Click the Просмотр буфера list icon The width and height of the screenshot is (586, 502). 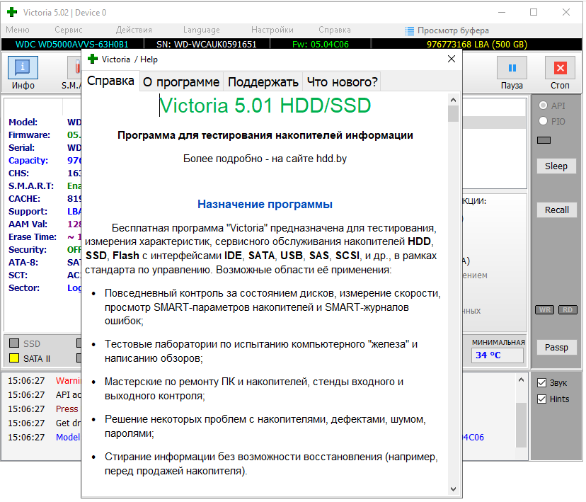coord(410,30)
